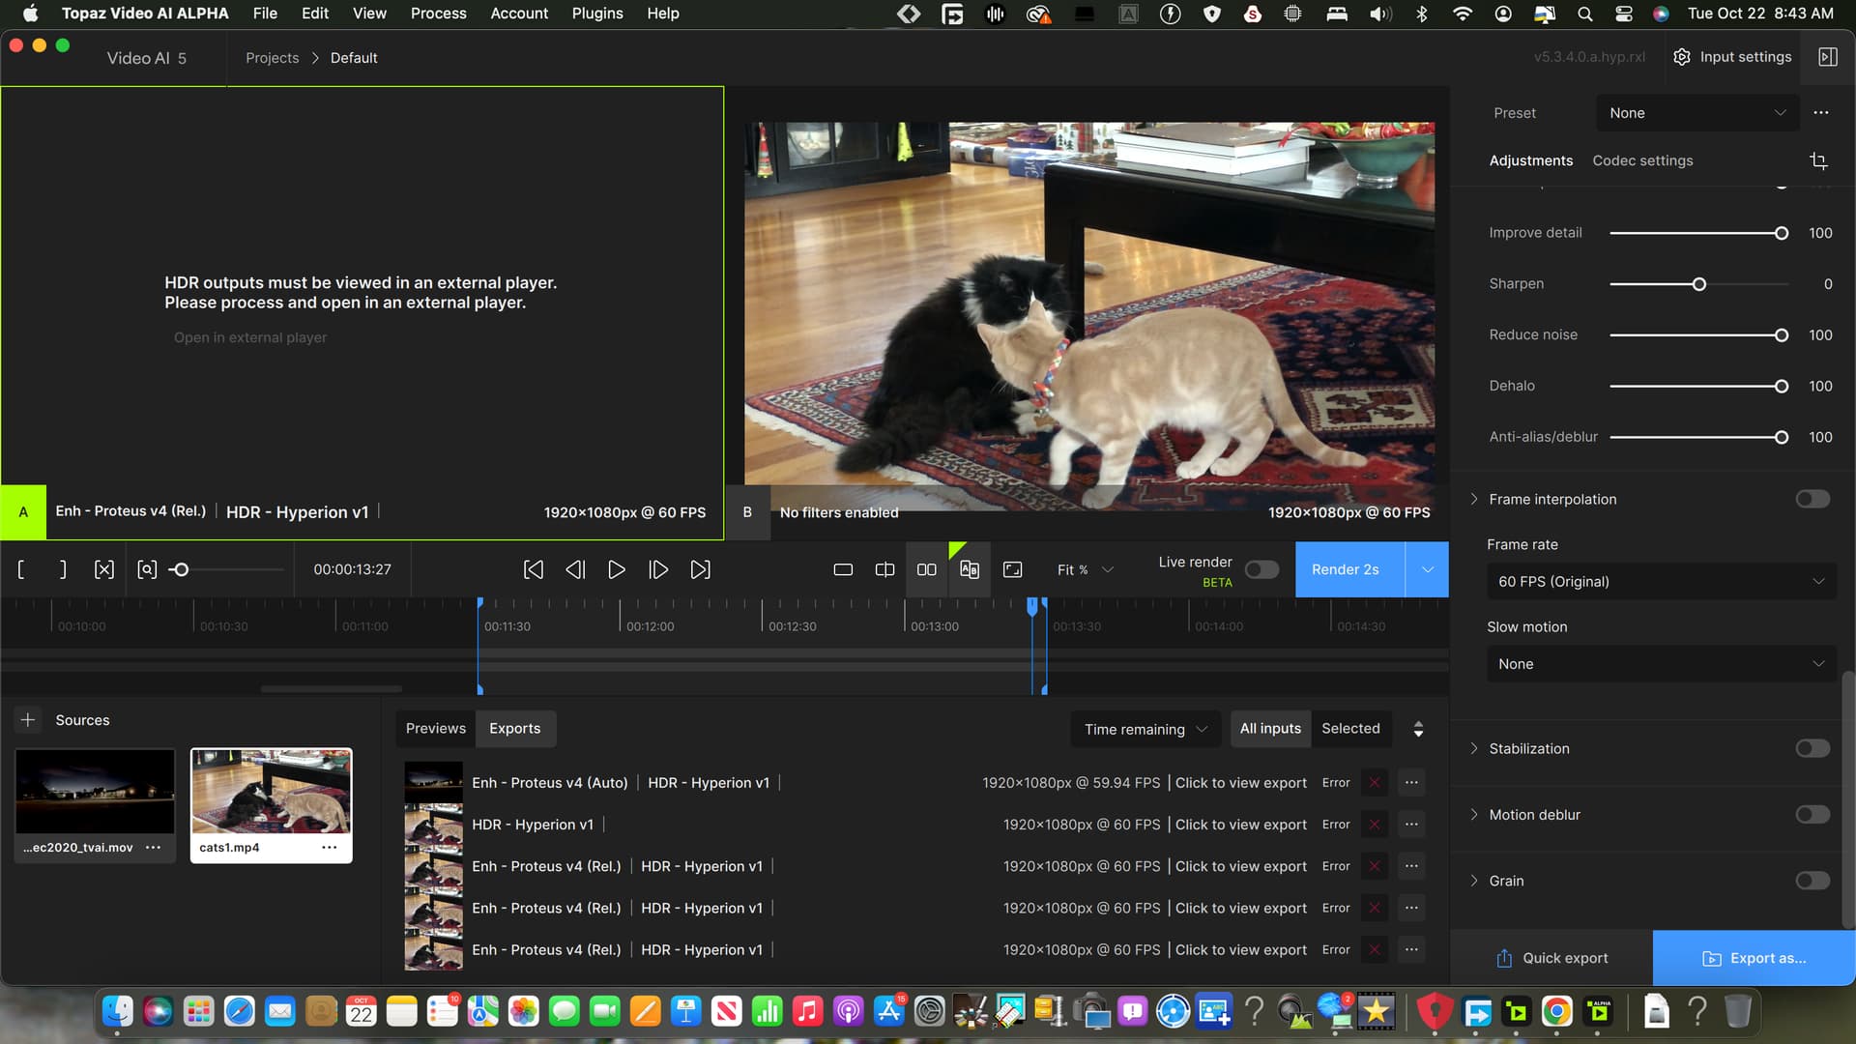Screen dimensions: 1856x1044
Task: Switch to single preview view icon
Action: point(843,569)
